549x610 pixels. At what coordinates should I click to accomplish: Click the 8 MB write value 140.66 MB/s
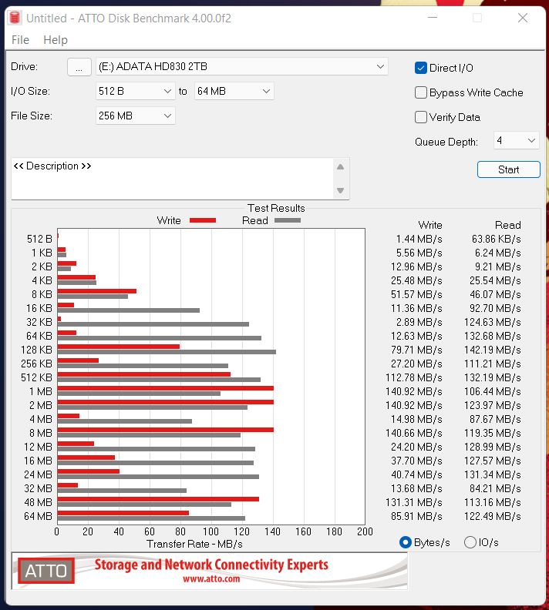(x=413, y=433)
